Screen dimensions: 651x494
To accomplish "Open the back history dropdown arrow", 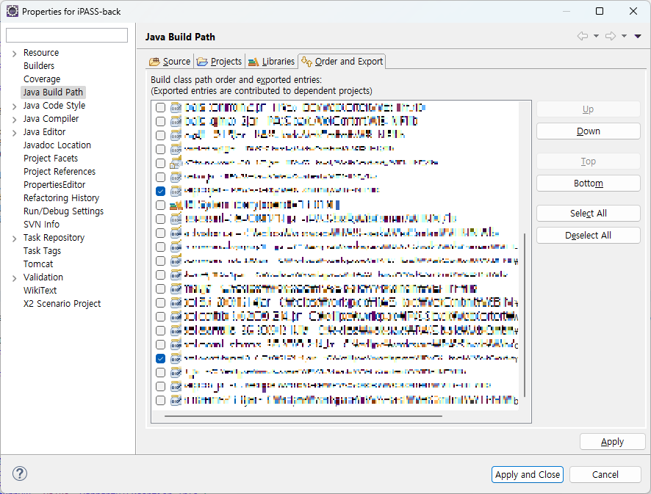I will coord(596,36).
